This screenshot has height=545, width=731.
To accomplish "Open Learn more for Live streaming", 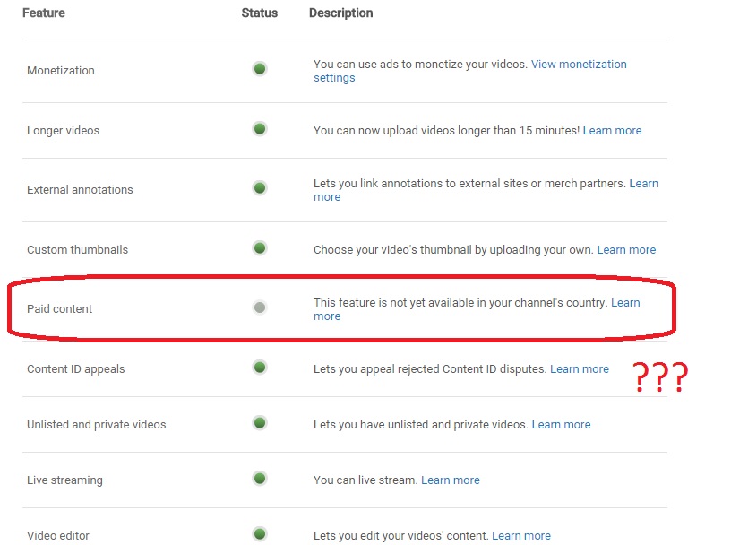I will click(x=451, y=480).
